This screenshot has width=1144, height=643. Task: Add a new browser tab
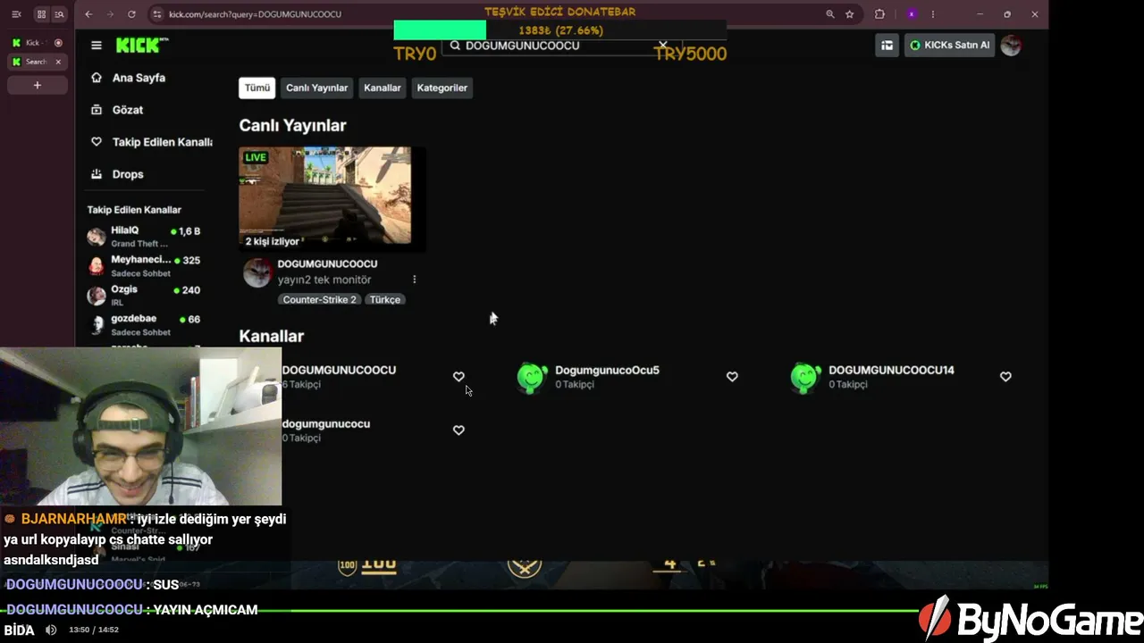[38, 85]
